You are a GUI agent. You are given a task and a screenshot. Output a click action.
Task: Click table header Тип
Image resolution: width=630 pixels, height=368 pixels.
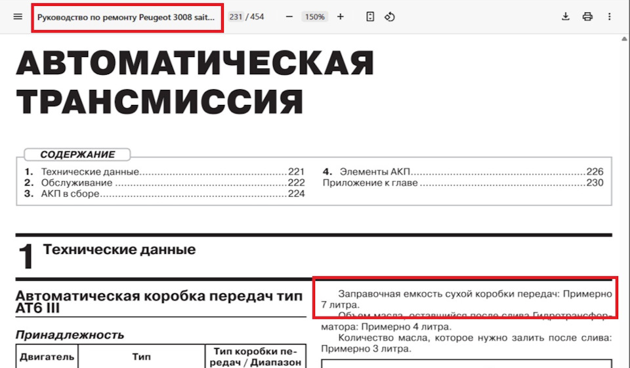click(142, 357)
